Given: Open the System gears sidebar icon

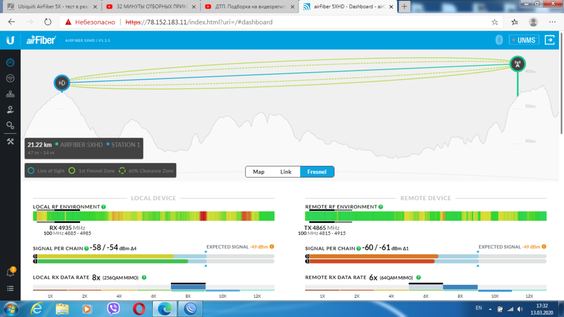Looking at the screenshot, I should tap(10, 125).
